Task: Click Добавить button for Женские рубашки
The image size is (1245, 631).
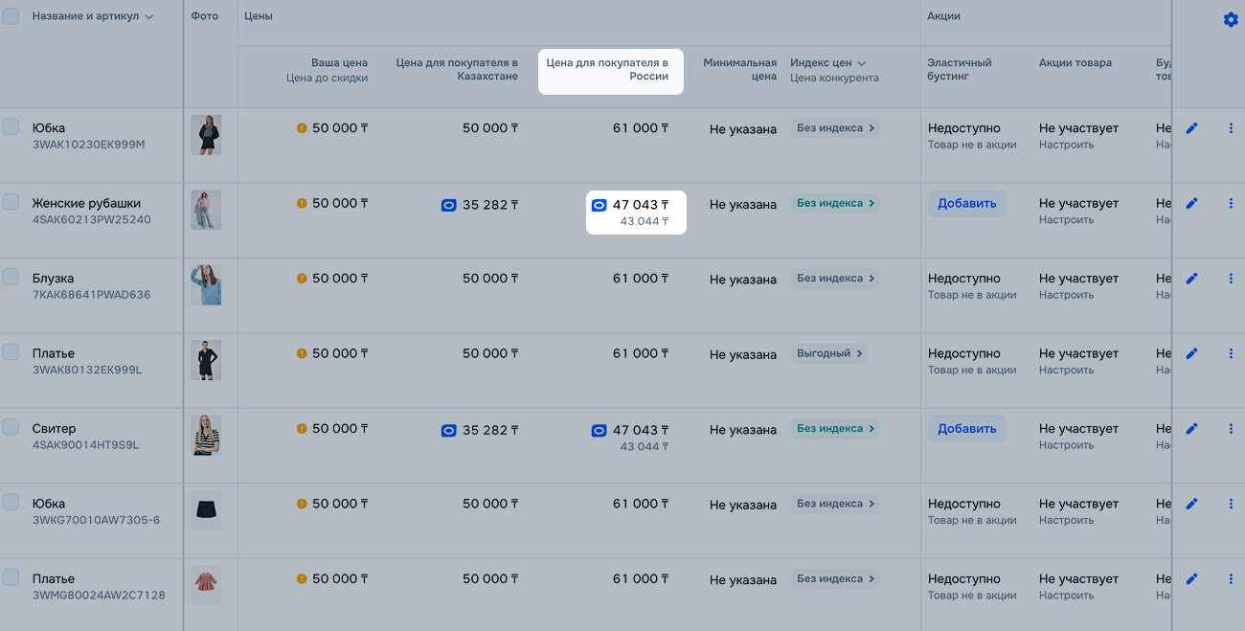Action: (x=966, y=203)
